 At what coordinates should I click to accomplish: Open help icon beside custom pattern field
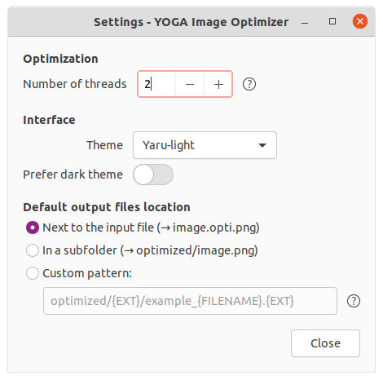click(354, 301)
